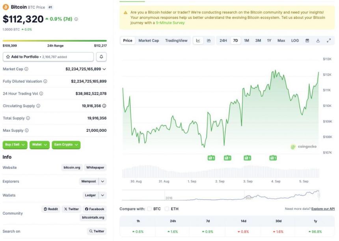Open the Facebook community link
The image size is (339, 241).
95,209
